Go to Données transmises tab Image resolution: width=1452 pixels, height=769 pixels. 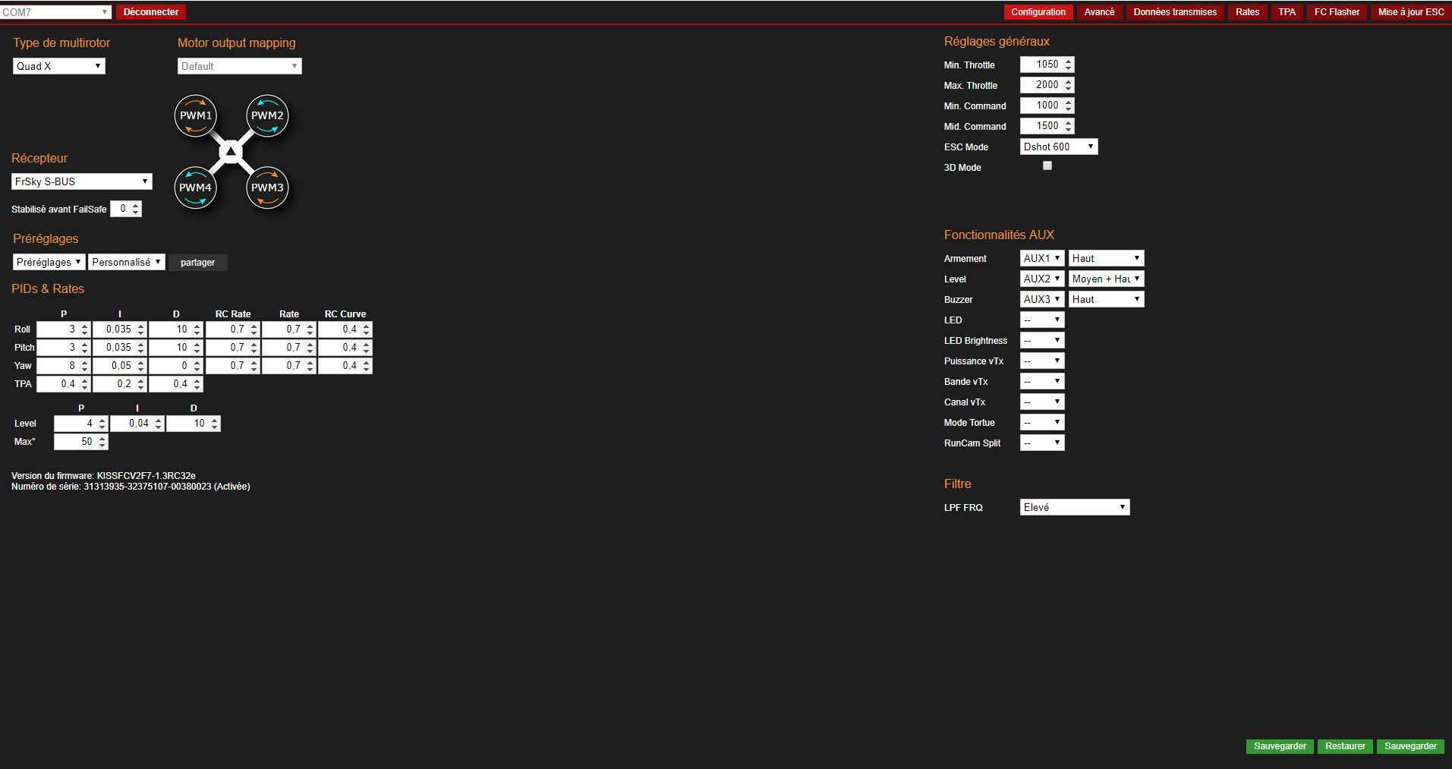(1174, 12)
